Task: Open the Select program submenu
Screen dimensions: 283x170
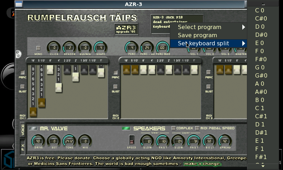Action: tap(208, 27)
